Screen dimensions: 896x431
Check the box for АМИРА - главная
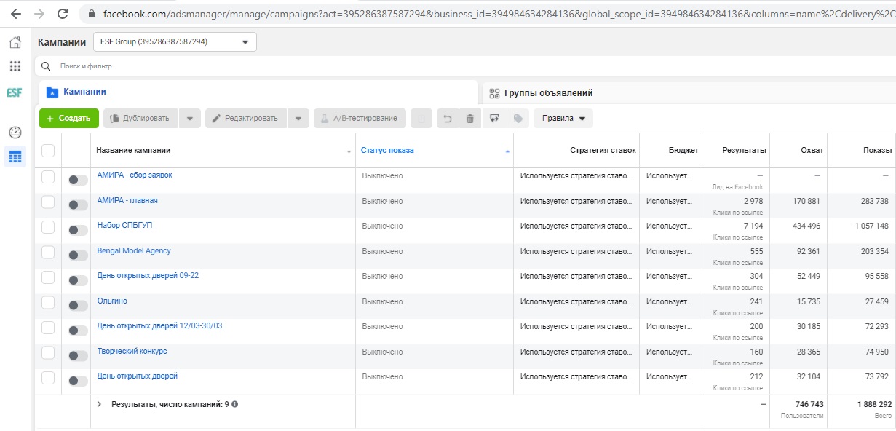coord(48,202)
